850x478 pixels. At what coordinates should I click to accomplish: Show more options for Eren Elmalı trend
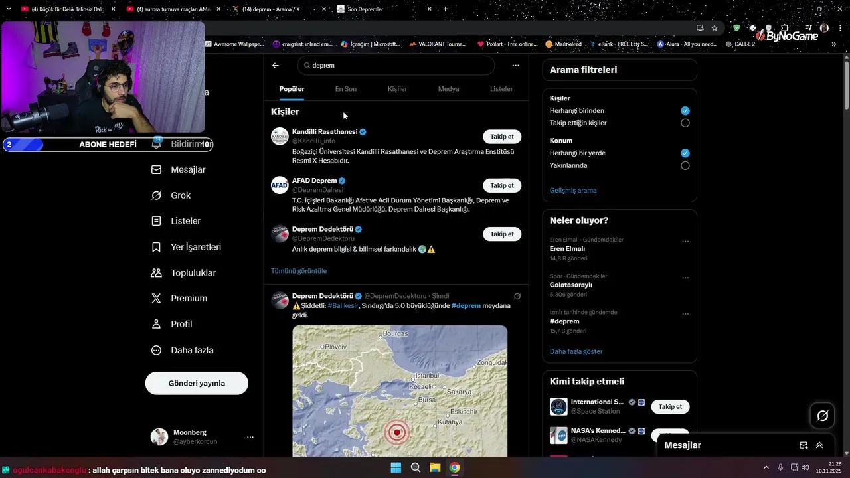[x=685, y=242]
